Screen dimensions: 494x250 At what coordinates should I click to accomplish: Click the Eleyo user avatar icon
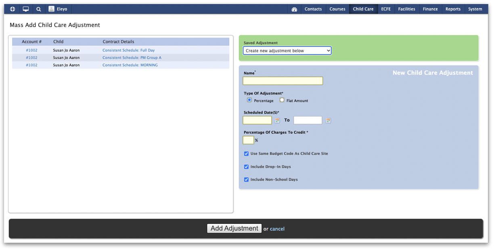[x=52, y=9]
